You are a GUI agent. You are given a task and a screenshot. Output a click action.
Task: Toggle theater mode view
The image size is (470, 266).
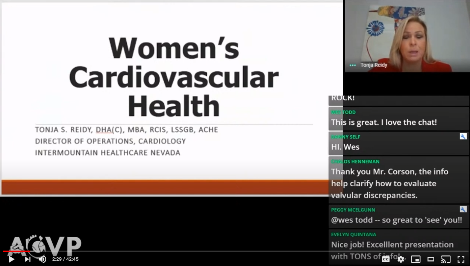[x=431, y=259]
